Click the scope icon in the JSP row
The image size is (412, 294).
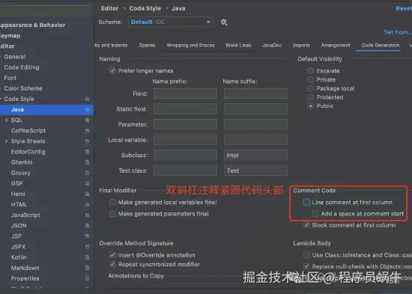click(x=87, y=236)
